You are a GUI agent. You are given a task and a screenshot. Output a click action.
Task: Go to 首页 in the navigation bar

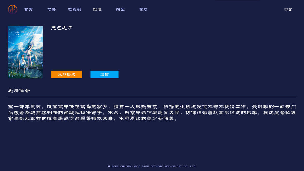29,9
